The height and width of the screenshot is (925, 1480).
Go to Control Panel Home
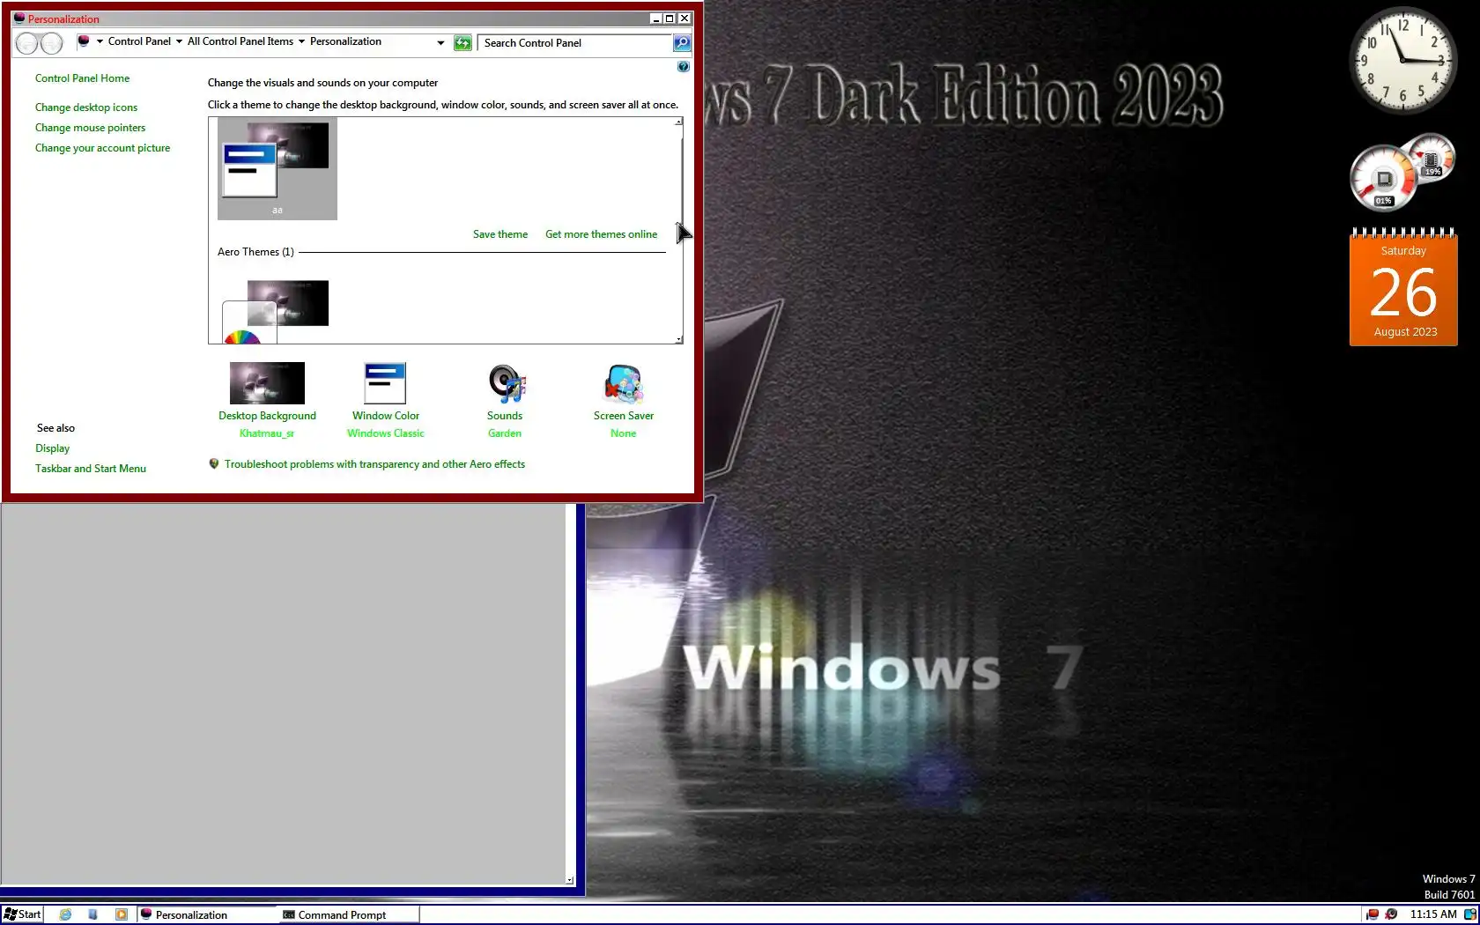click(82, 78)
